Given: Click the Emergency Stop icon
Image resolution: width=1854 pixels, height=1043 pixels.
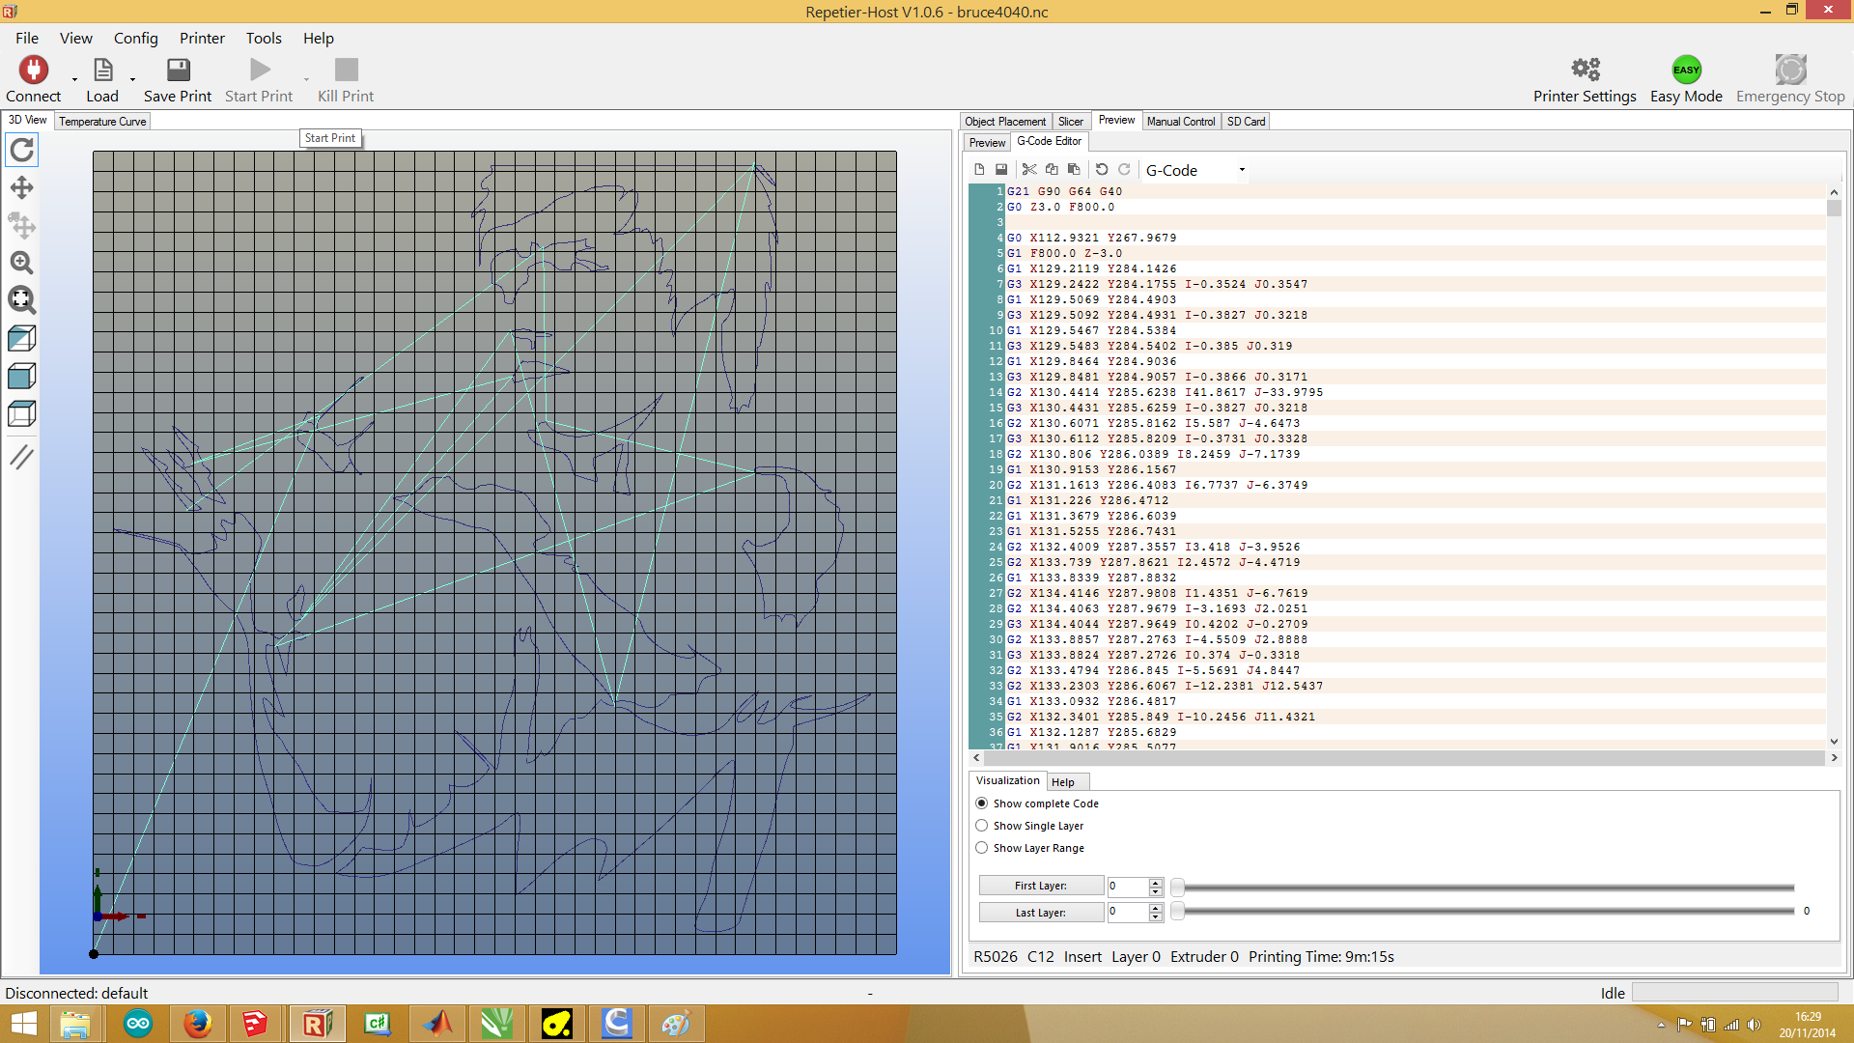Looking at the screenshot, I should click(1790, 70).
